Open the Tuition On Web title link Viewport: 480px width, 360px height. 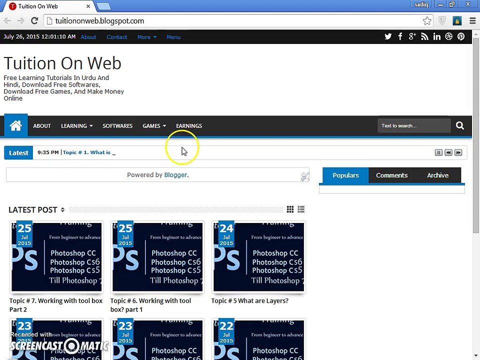(62, 63)
